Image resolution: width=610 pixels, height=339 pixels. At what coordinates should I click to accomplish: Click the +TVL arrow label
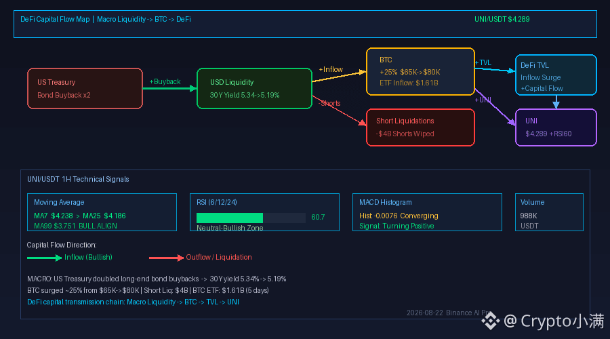click(x=483, y=62)
